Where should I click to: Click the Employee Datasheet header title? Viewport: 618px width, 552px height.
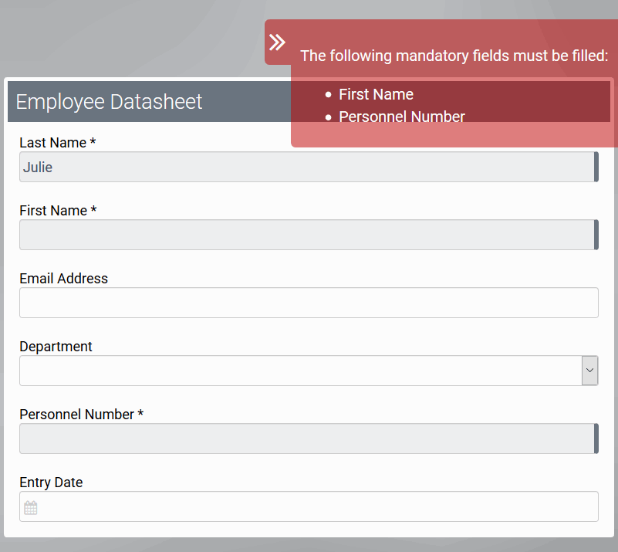tap(109, 102)
